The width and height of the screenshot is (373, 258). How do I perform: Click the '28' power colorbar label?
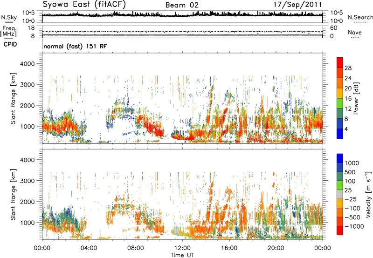click(x=348, y=68)
